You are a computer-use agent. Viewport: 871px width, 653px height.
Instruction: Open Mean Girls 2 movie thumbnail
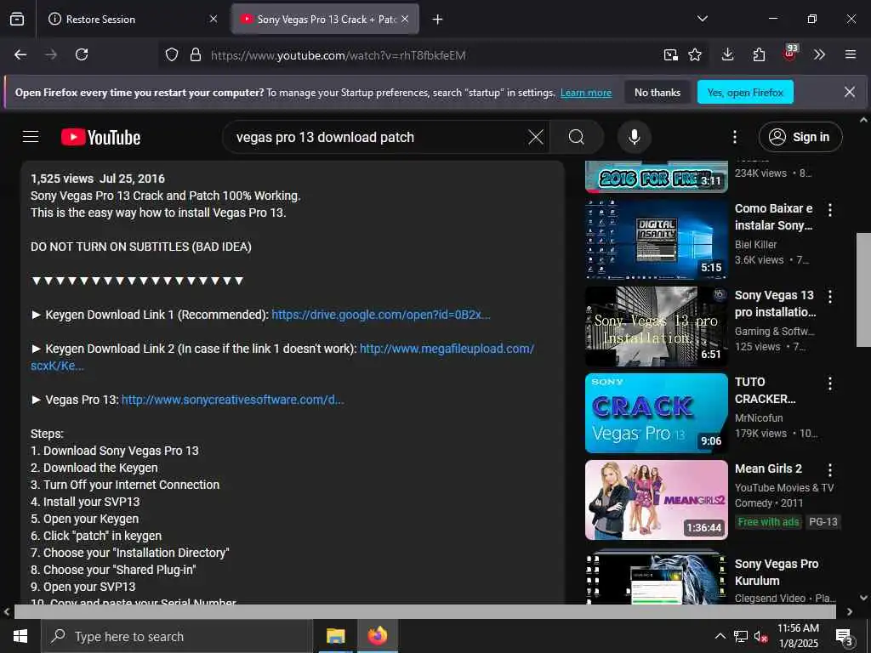[x=656, y=500]
